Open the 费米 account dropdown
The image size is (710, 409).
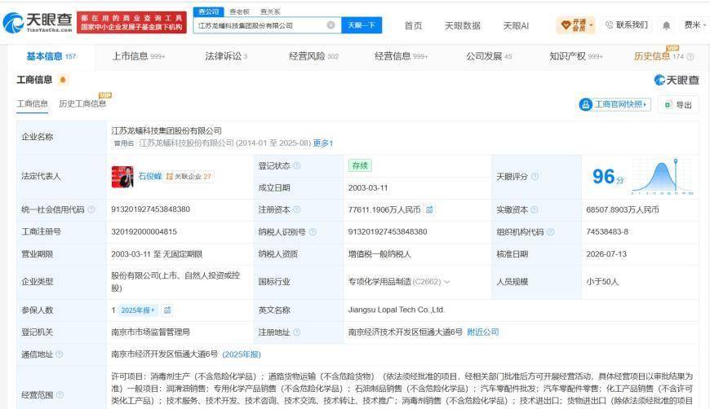tap(694, 25)
